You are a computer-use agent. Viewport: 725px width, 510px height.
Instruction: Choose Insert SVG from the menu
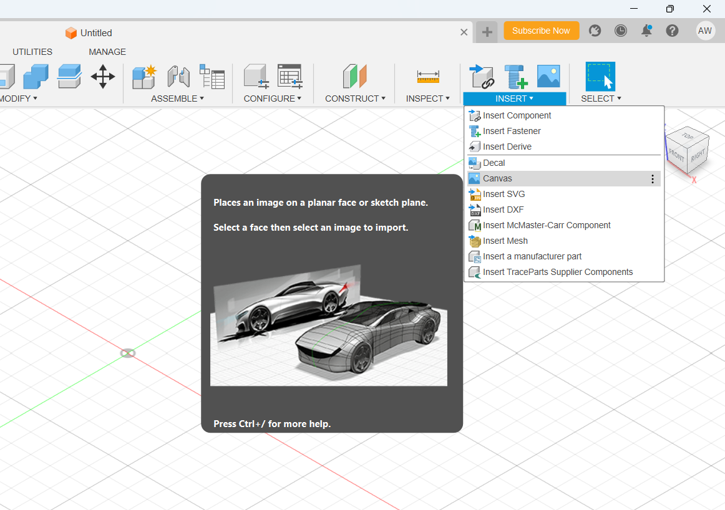pyautogui.click(x=564, y=194)
